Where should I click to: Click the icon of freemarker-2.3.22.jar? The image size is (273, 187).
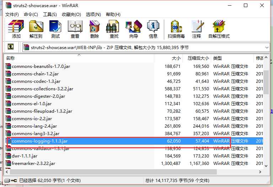[8, 163]
